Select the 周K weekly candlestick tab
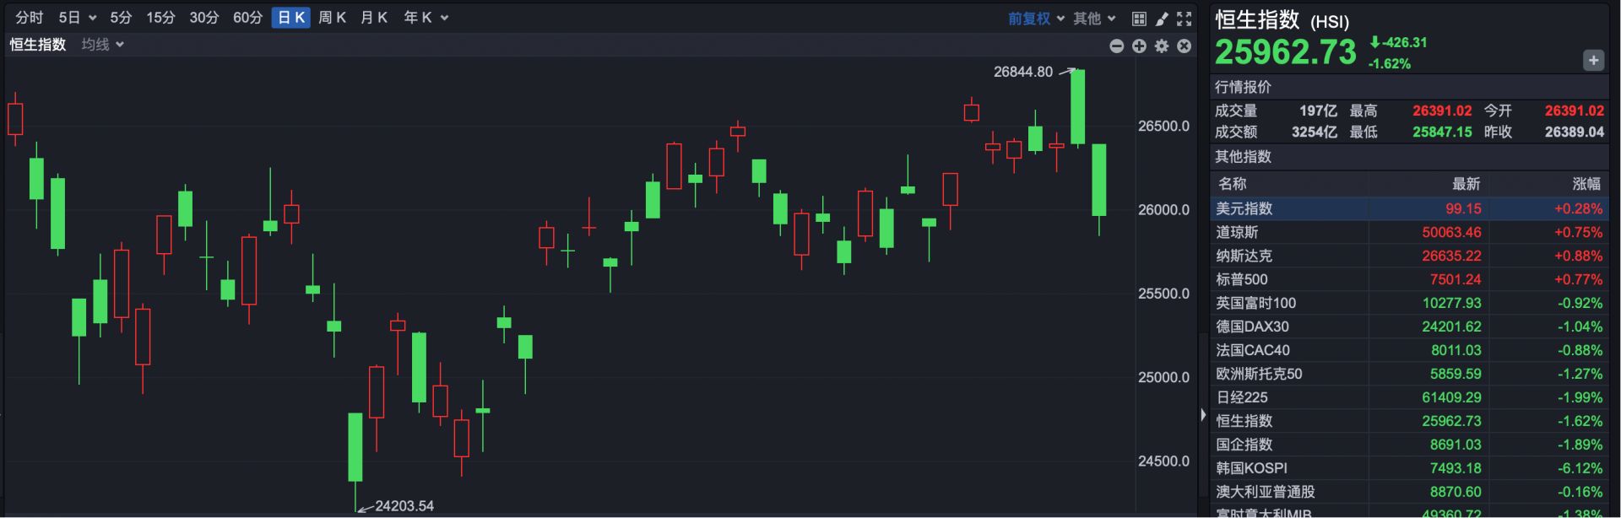The height and width of the screenshot is (518, 1621). 332,18
